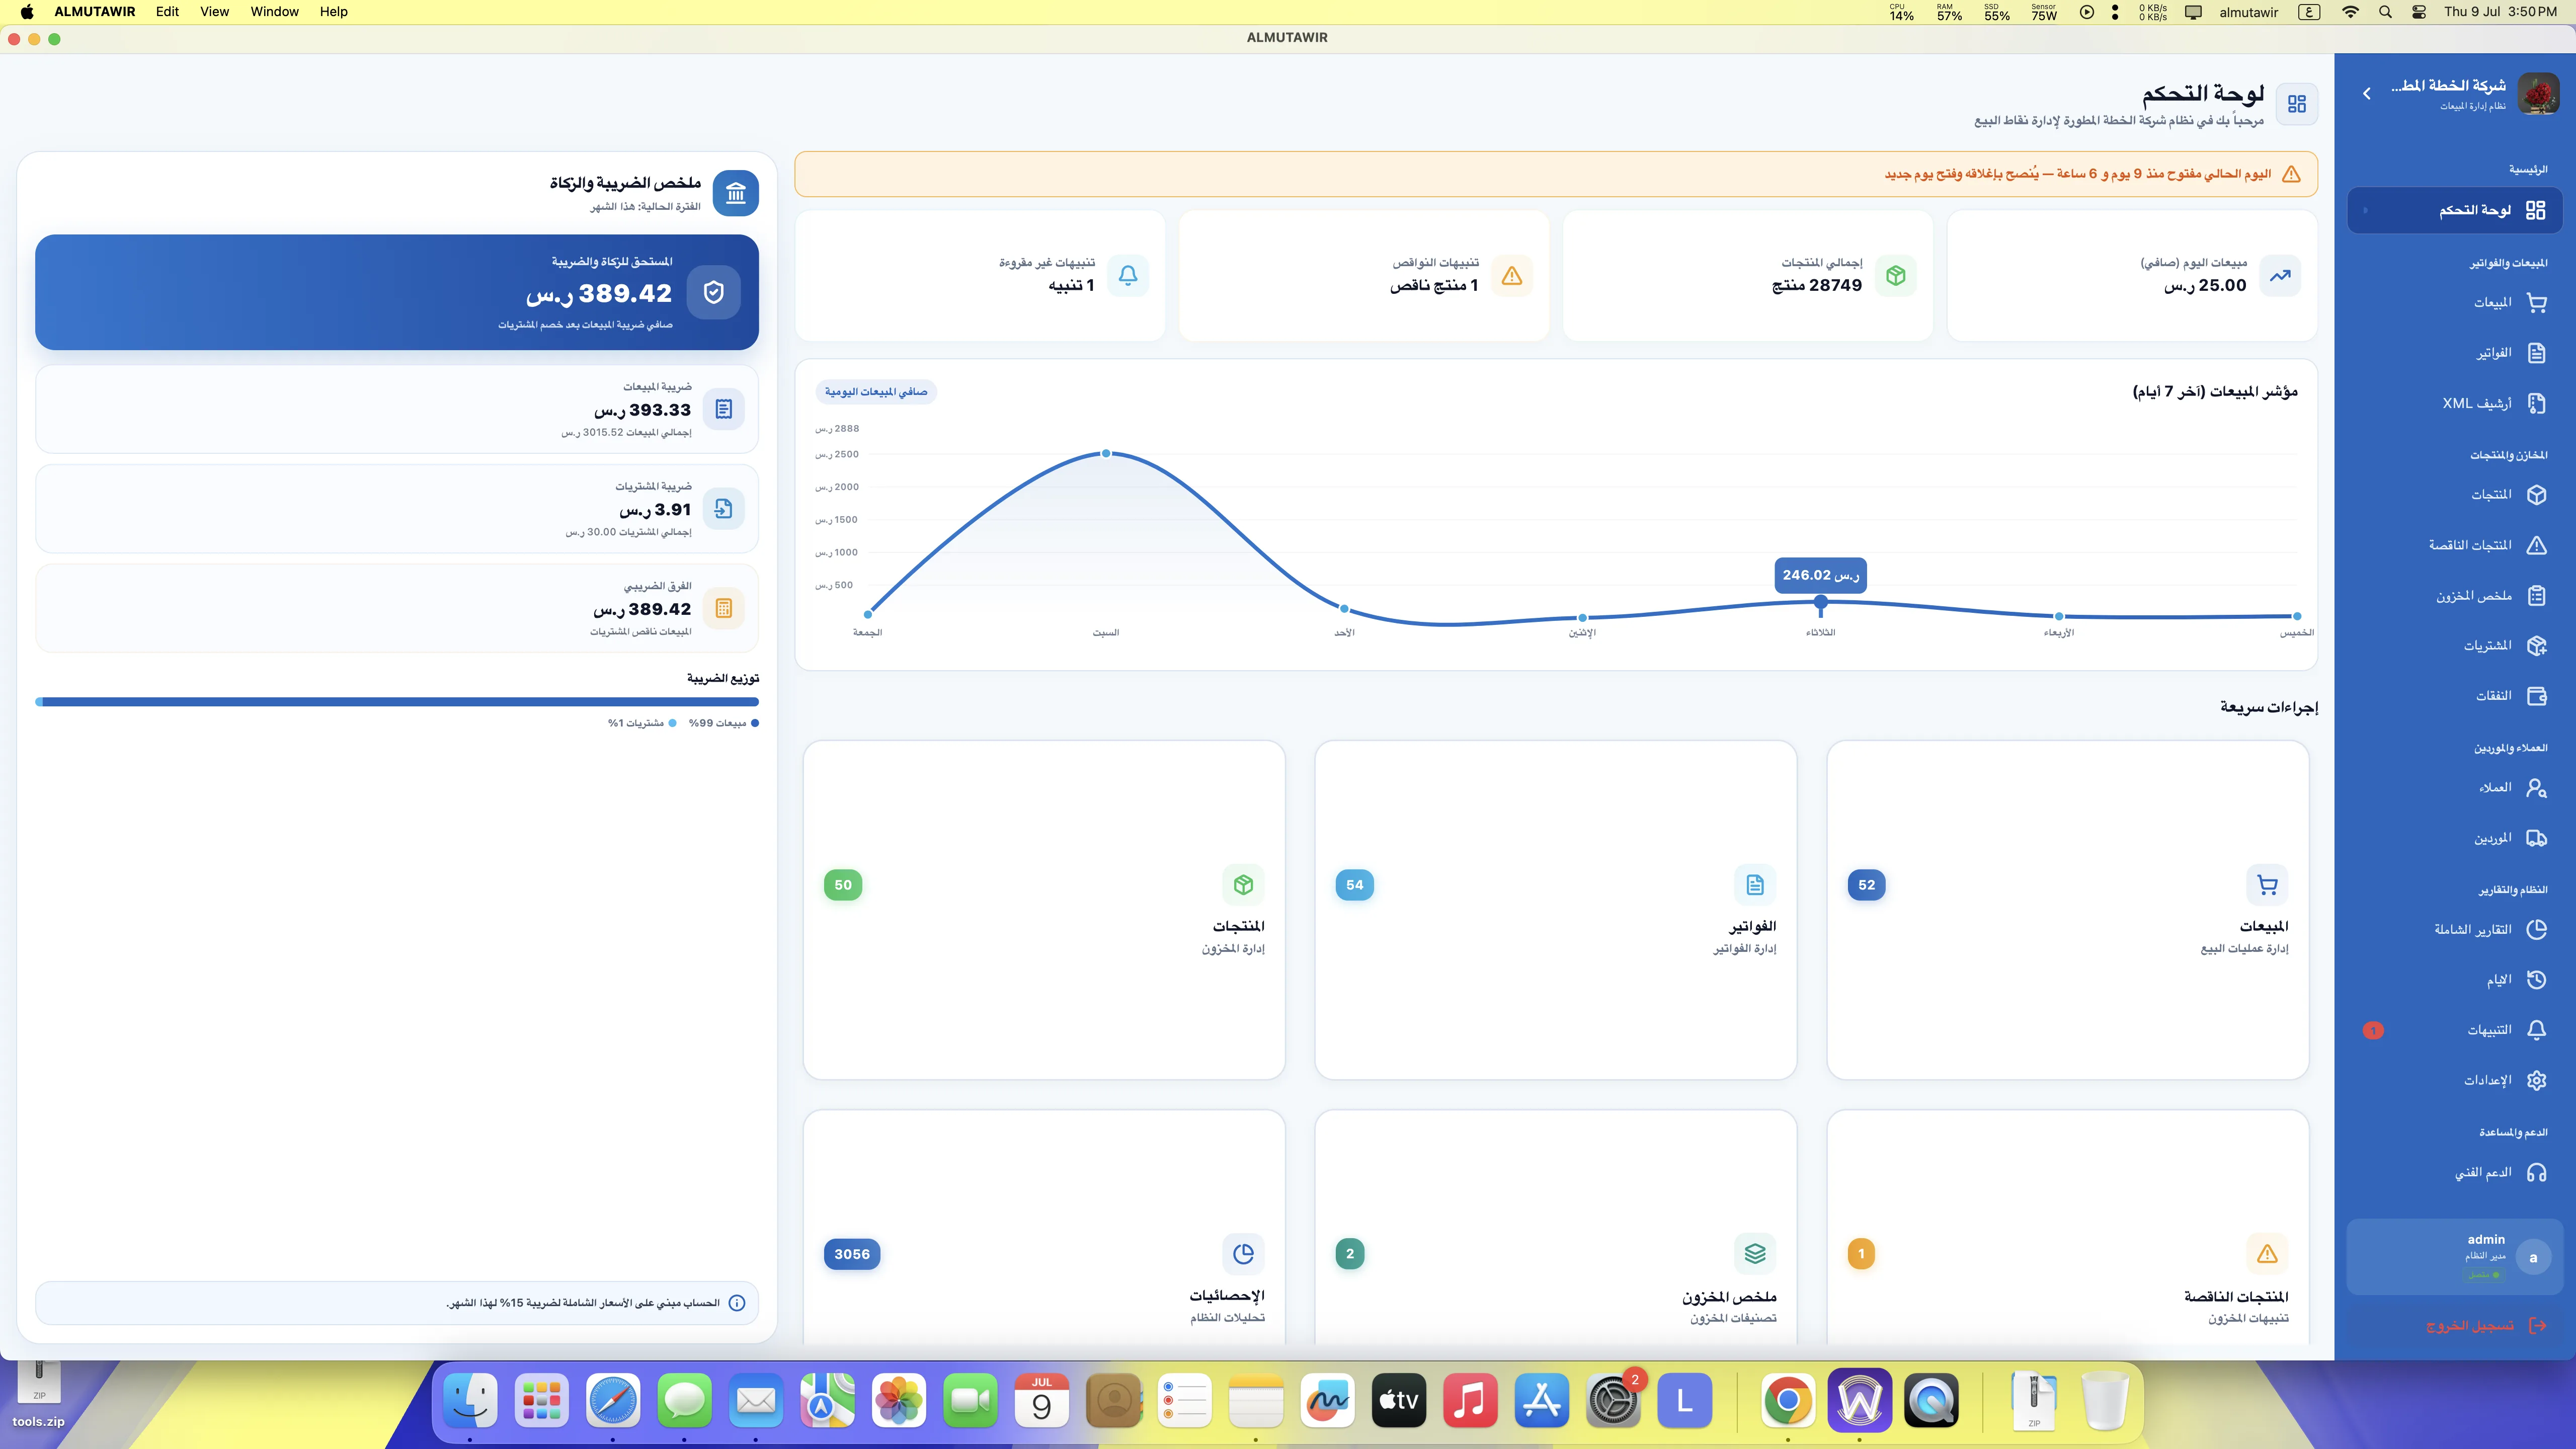The image size is (2576, 1449).
Task: Open technical support headphones icon
Action: click(2536, 1172)
